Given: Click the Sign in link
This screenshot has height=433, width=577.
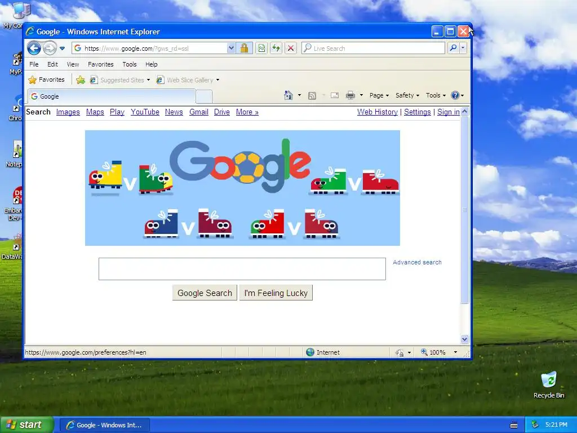Looking at the screenshot, I should 448,112.
